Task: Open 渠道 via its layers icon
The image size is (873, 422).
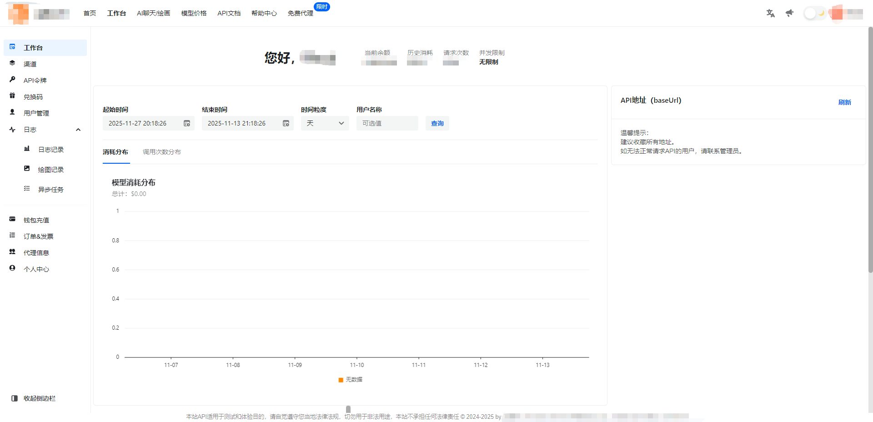Action: (x=12, y=63)
